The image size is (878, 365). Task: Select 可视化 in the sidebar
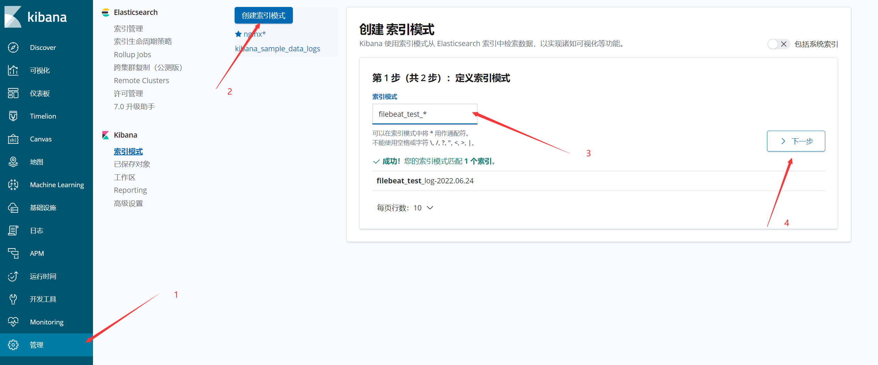click(x=47, y=70)
